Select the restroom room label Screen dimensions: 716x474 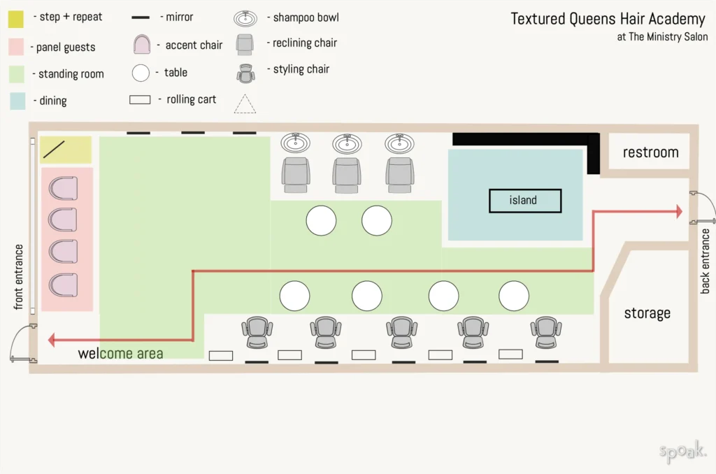coord(650,152)
